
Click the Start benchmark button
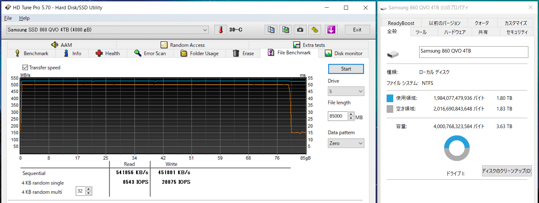[x=346, y=69]
